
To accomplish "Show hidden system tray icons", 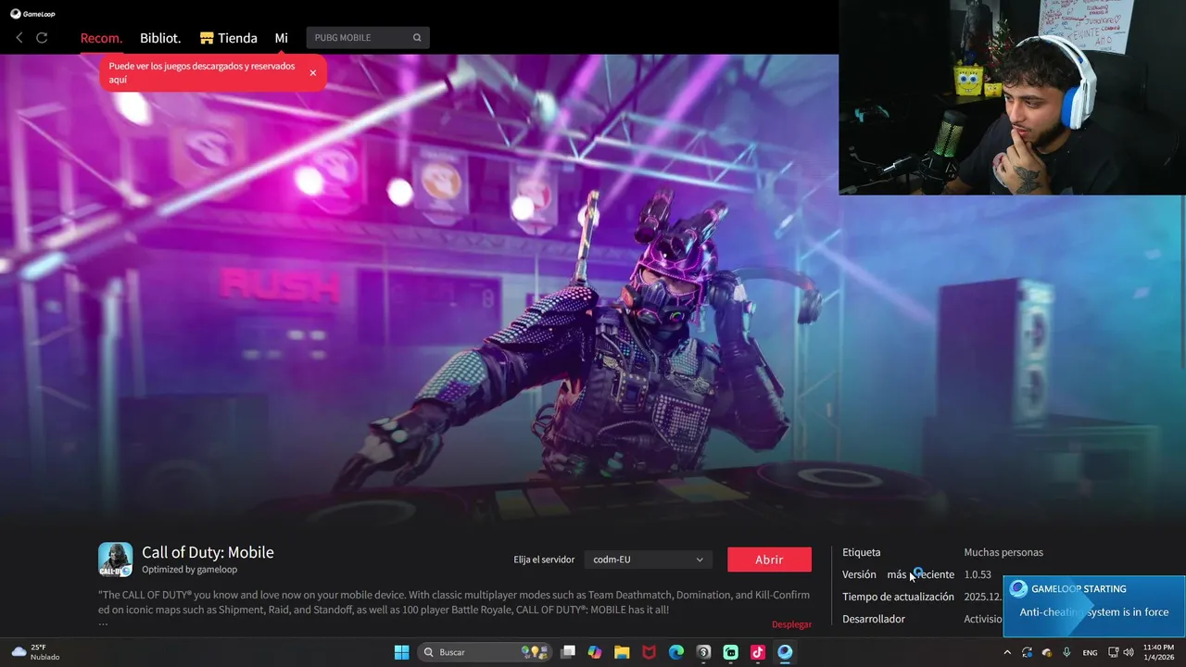I will point(1007,652).
